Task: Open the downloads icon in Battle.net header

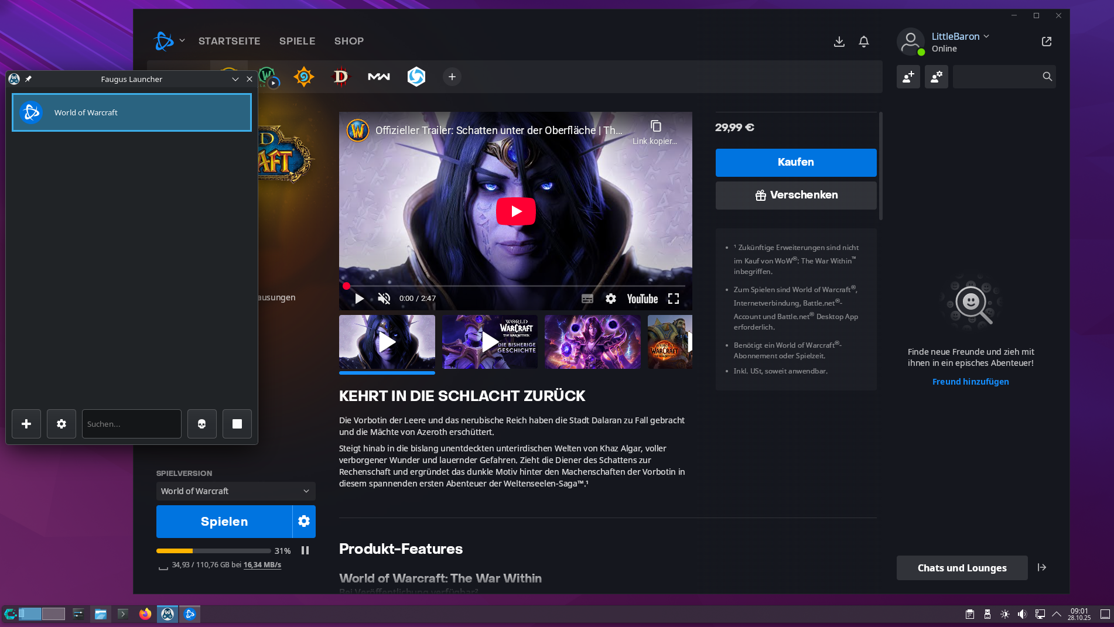Action: [839, 42]
